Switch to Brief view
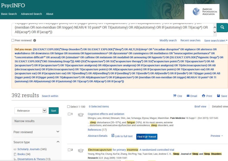The height and width of the screenshot is (161, 228). 200,107
